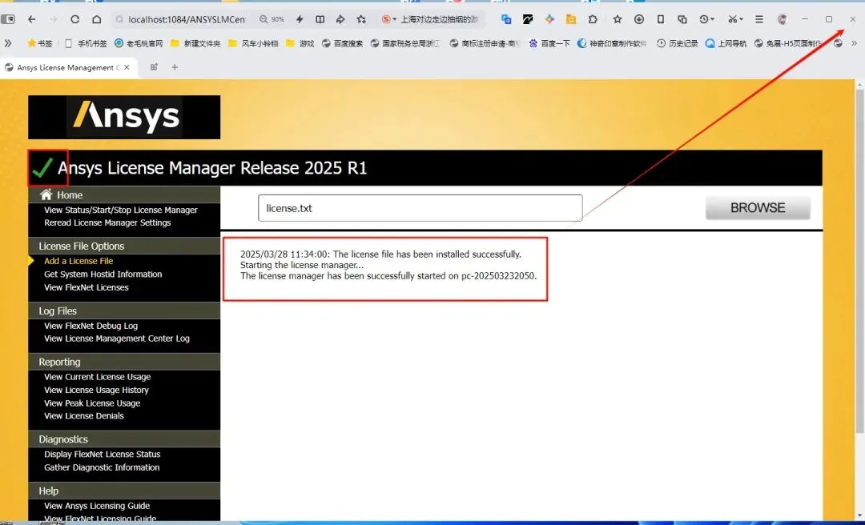Image resolution: width=865 pixels, height=525 pixels.
Task: Open View License Management Center Log
Action: click(x=117, y=339)
